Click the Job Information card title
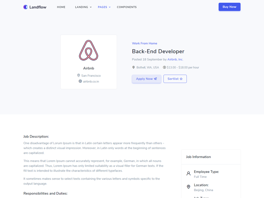This screenshot has width=264, height=198. (x=198, y=157)
